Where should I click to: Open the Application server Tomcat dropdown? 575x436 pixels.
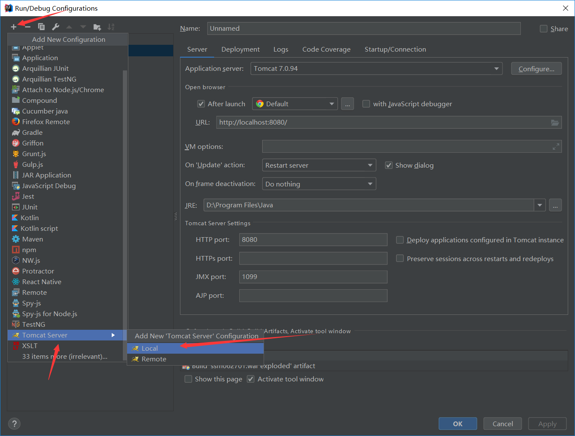coord(377,69)
